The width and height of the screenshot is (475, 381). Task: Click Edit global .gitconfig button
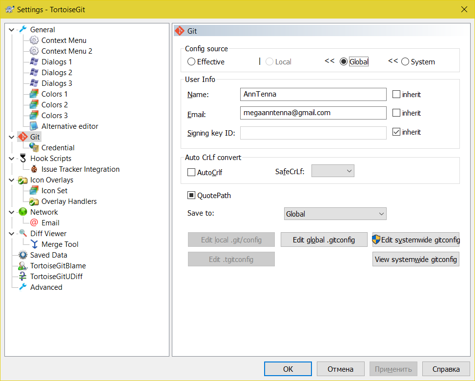(x=324, y=240)
